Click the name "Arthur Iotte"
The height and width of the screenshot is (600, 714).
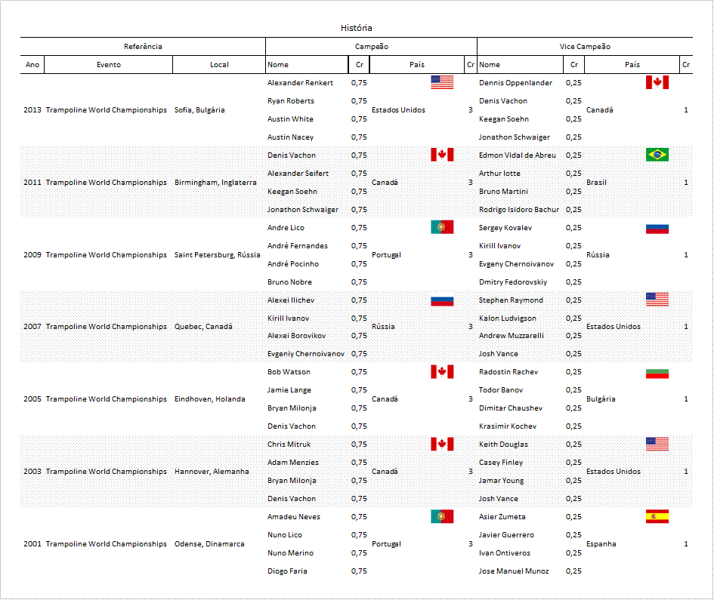pyautogui.click(x=499, y=174)
